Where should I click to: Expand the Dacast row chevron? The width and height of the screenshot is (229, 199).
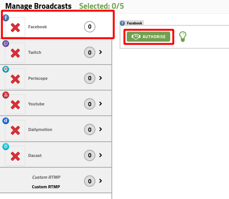(100, 155)
